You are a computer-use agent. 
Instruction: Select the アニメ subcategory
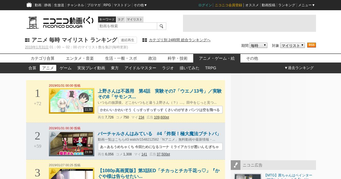click(x=48, y=68)
